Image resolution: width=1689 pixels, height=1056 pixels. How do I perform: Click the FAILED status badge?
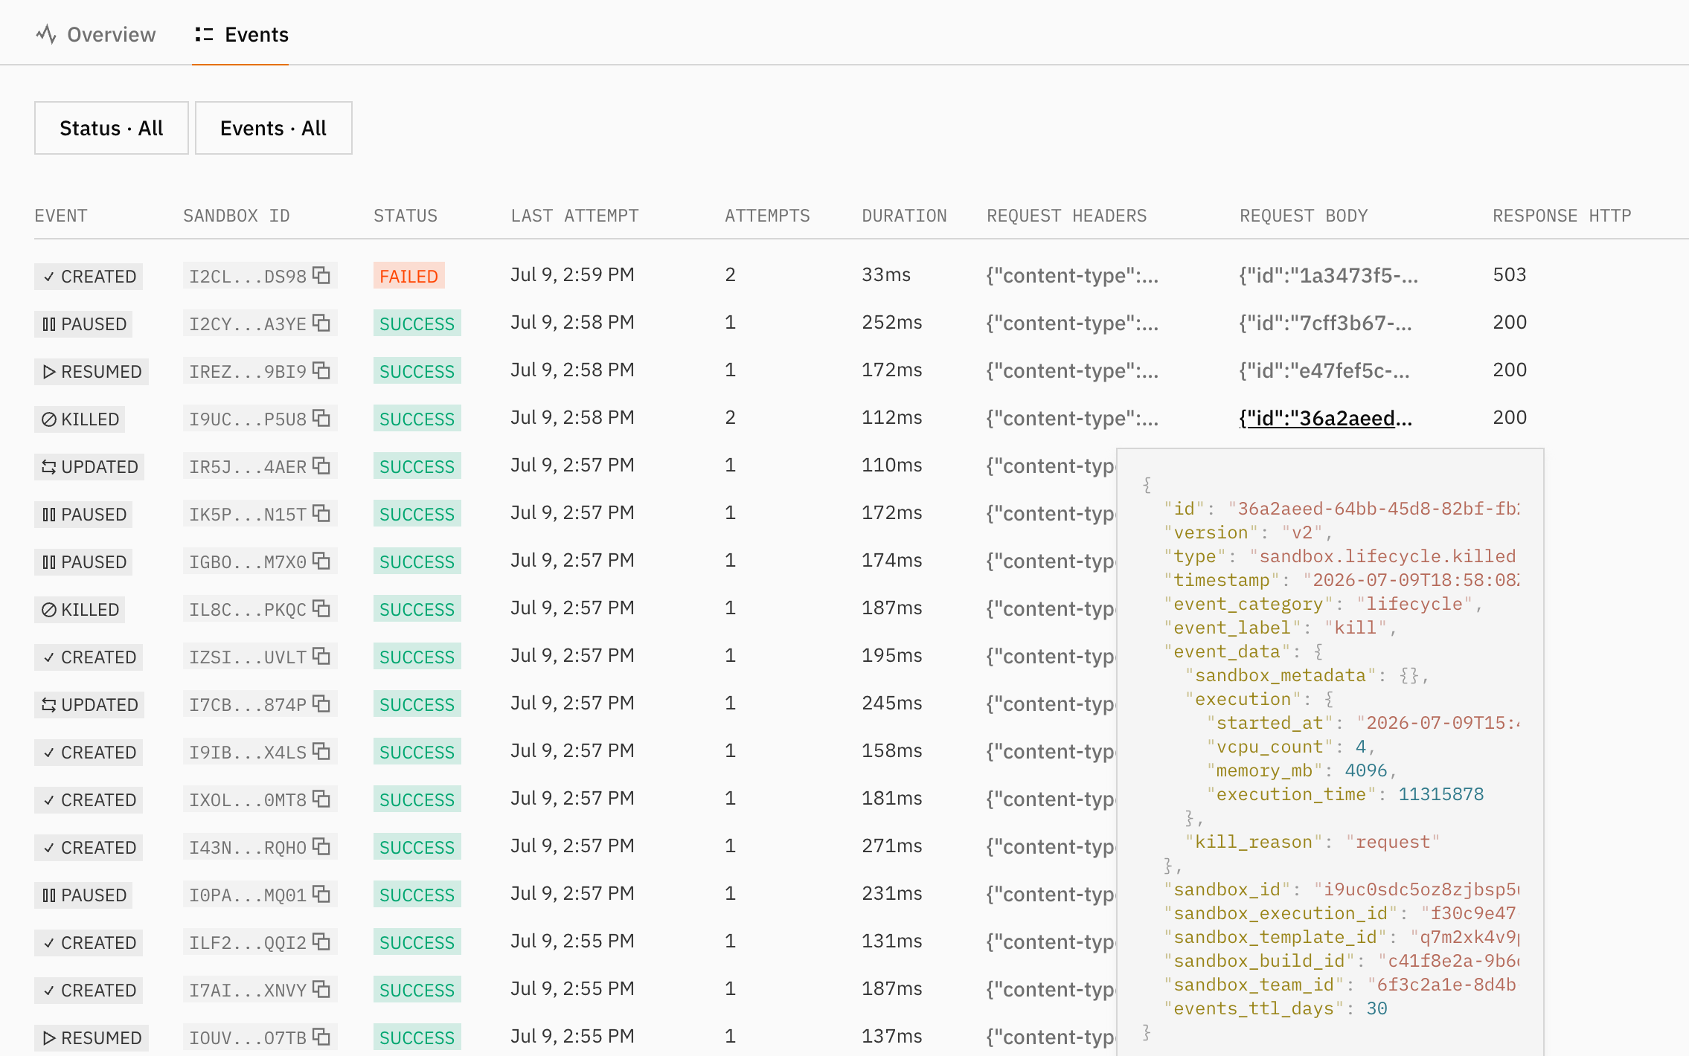coord(409,276)
